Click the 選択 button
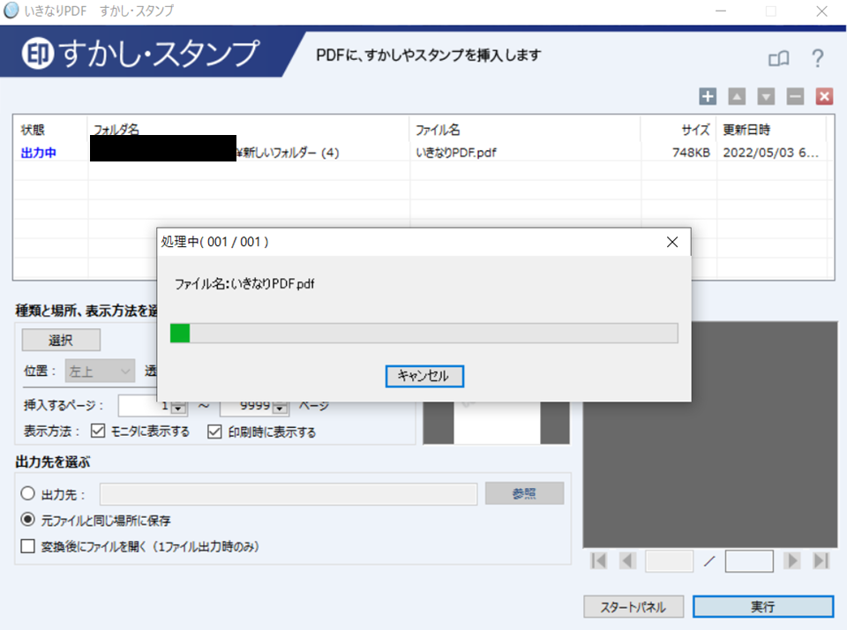 61,340
